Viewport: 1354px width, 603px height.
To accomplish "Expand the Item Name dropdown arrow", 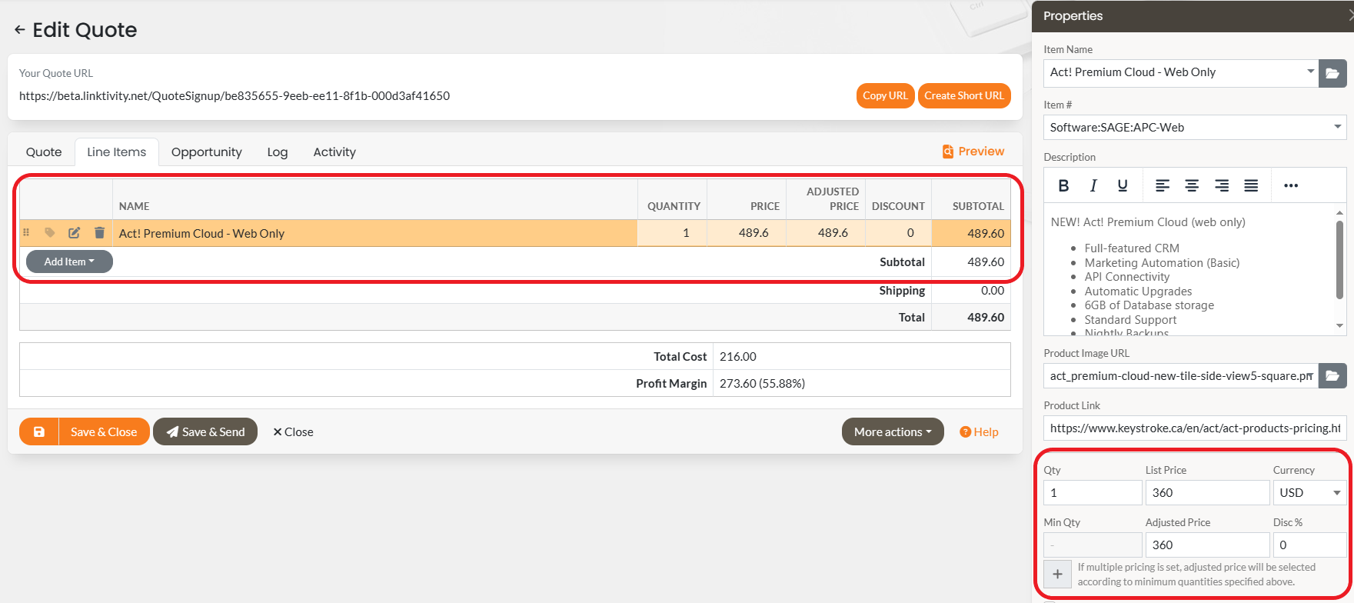I will (x=1310, y=72).
